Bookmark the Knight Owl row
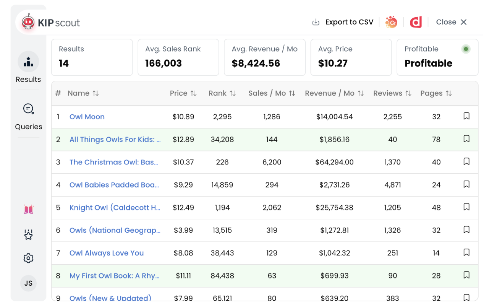This screenshot has width=489, height=306. (466, 207)
